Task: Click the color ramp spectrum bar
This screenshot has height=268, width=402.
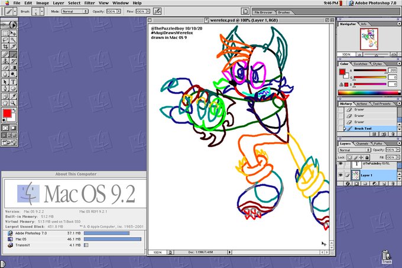Action: (x=369, y=93)
